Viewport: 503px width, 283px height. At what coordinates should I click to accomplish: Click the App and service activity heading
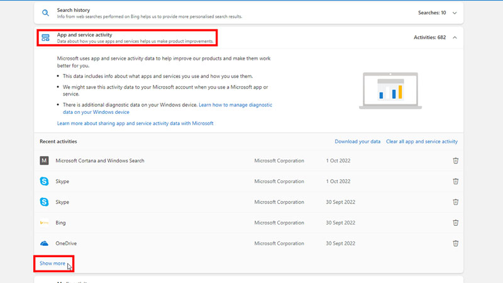point(85,35)
